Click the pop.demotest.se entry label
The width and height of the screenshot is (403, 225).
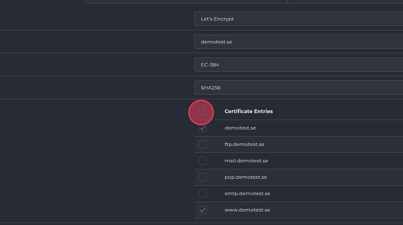click(246, 177)
